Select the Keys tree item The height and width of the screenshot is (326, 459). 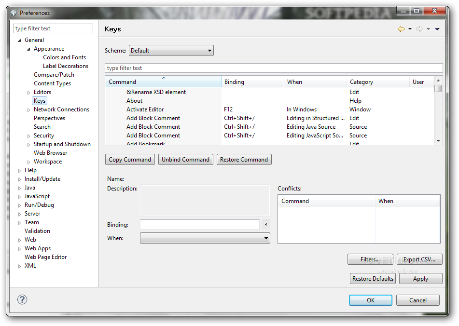(x=40, y=101)
